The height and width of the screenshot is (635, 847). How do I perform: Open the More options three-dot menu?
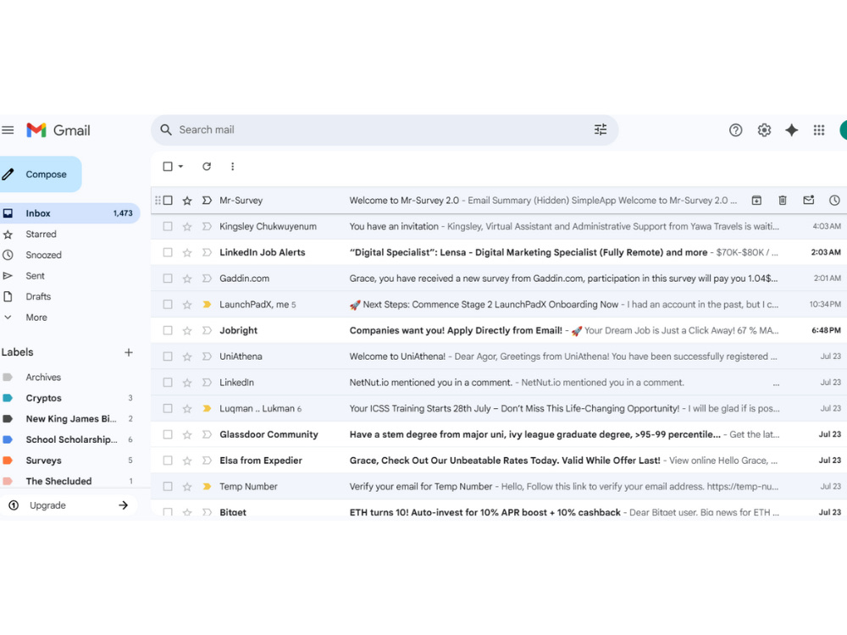232,166
